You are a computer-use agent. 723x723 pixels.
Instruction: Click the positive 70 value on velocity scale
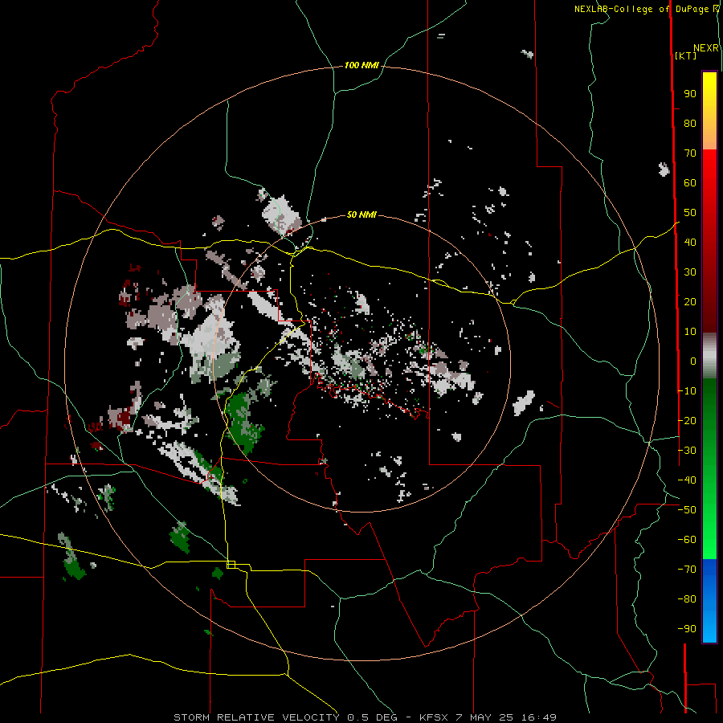[x=690, y=153]
